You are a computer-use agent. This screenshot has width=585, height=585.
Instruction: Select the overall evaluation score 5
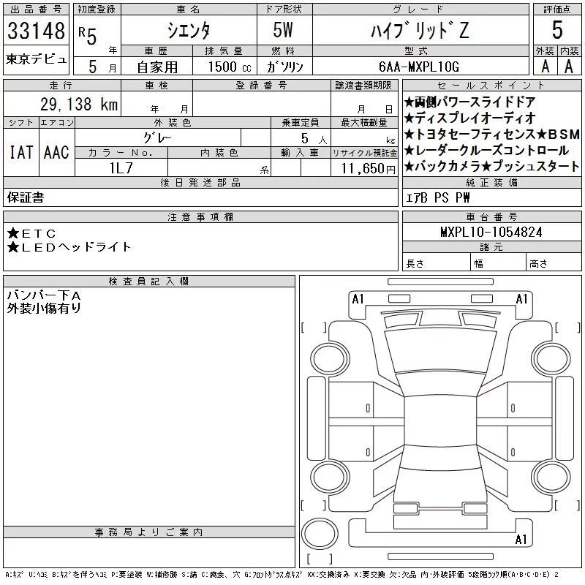(557, 31)
